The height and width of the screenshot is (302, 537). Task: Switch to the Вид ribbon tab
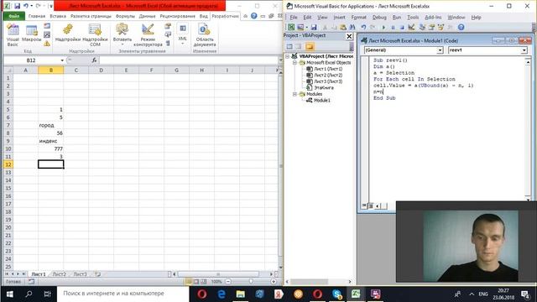pyautogui.click(x=203, y=16)
